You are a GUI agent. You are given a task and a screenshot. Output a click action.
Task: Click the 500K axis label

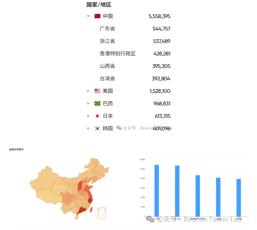coord(142,169)
